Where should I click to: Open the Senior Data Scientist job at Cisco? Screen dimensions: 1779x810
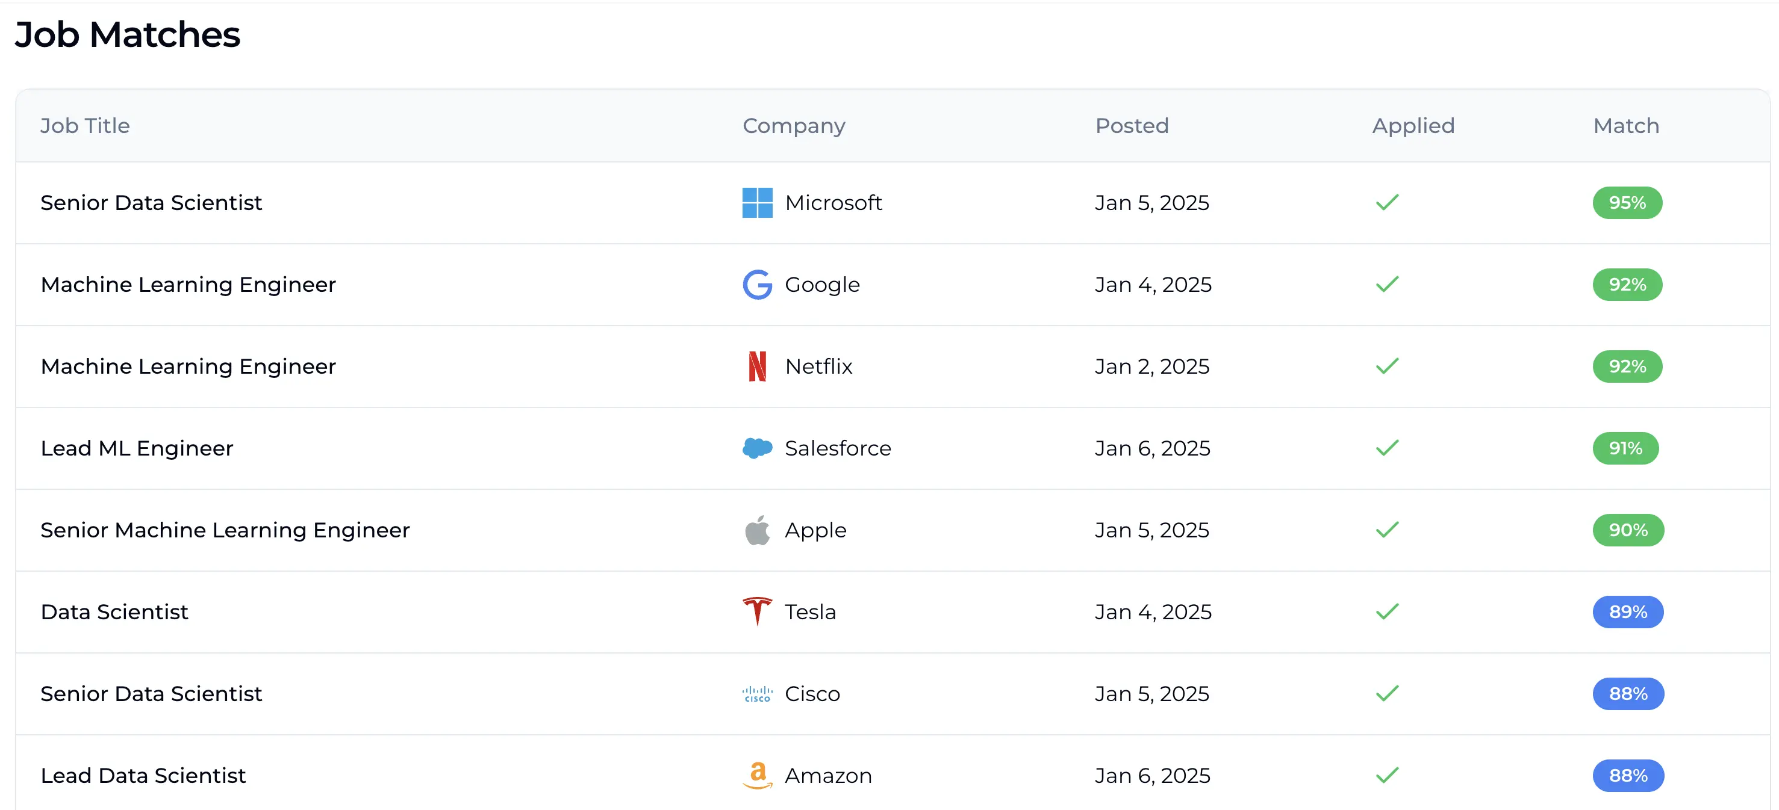(151, 693)
